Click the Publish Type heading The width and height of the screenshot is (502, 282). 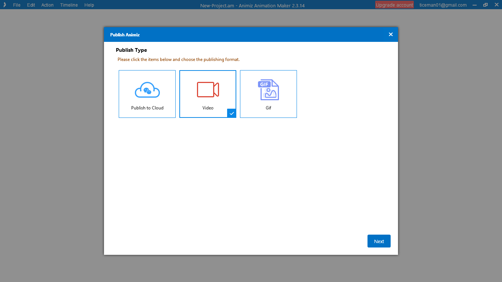131,50
